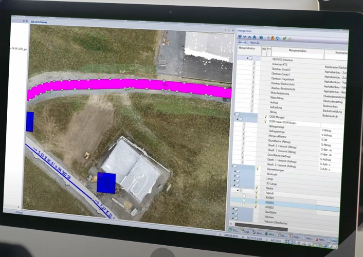
Task: Click the green checkmark icon in Mengenliste toolbar
Action: click(284, 39)
